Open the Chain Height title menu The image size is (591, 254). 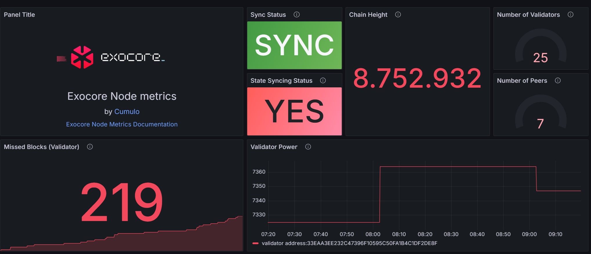pyautogui.click(x=368, y=15)
